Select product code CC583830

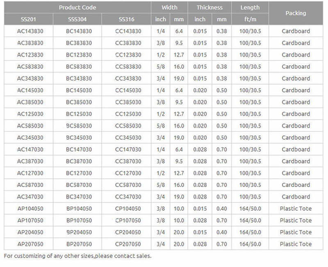[128, 67]
